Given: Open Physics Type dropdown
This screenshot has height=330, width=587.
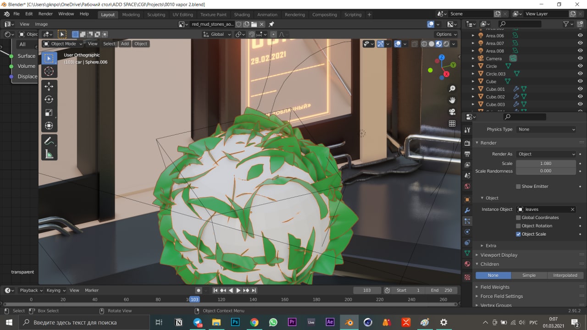Looking at the screenshot, I should click(546, 129).
